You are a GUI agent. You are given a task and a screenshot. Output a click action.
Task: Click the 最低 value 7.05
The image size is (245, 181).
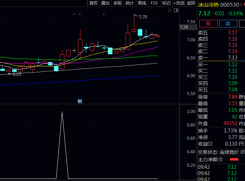pos(232,110)
